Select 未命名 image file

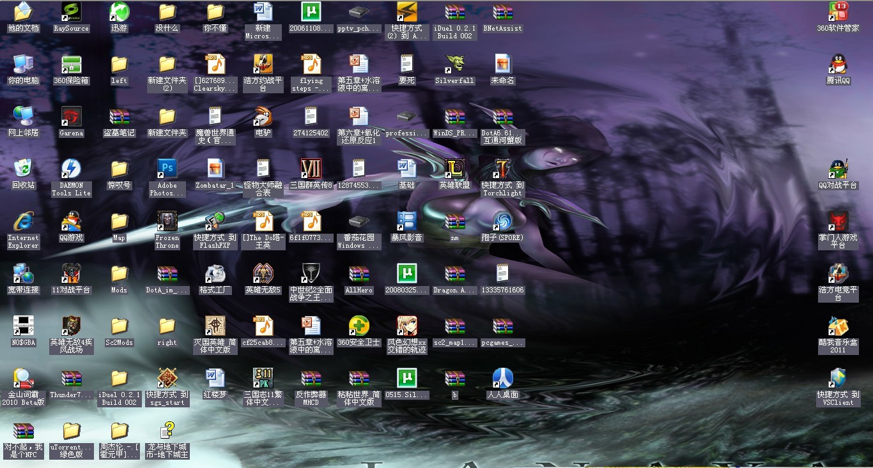[502, 64]
